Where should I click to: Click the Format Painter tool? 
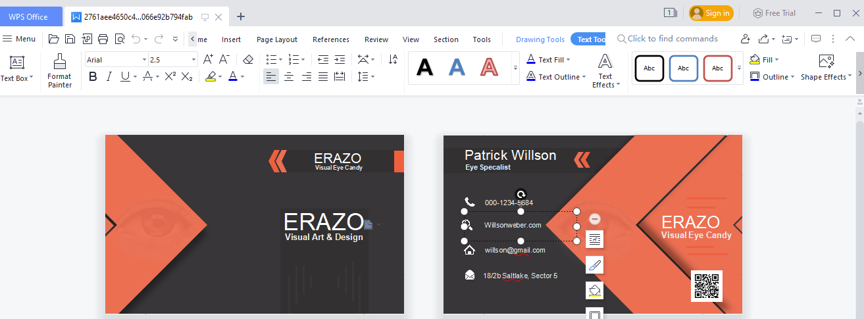59,70
